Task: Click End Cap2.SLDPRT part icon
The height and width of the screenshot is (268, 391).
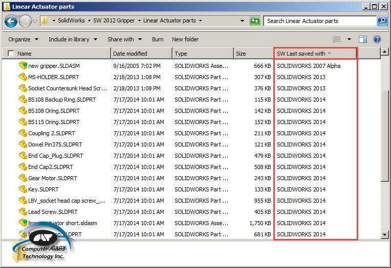Action: point(23,166)
